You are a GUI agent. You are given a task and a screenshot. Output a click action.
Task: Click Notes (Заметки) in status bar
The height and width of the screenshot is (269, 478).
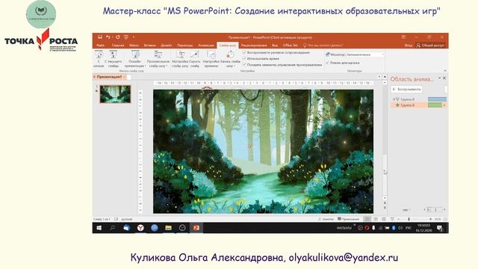tap(326, 219)
